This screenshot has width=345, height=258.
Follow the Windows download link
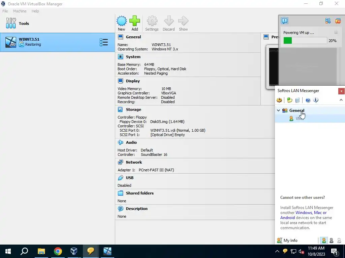304,213
